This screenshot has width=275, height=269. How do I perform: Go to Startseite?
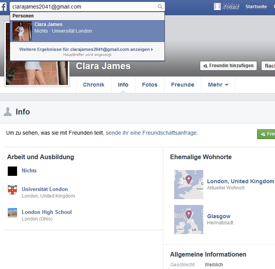256,7
